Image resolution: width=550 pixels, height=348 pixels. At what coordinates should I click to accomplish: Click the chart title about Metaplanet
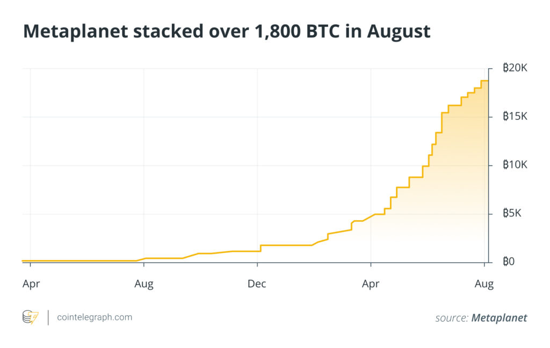[227, 32]
